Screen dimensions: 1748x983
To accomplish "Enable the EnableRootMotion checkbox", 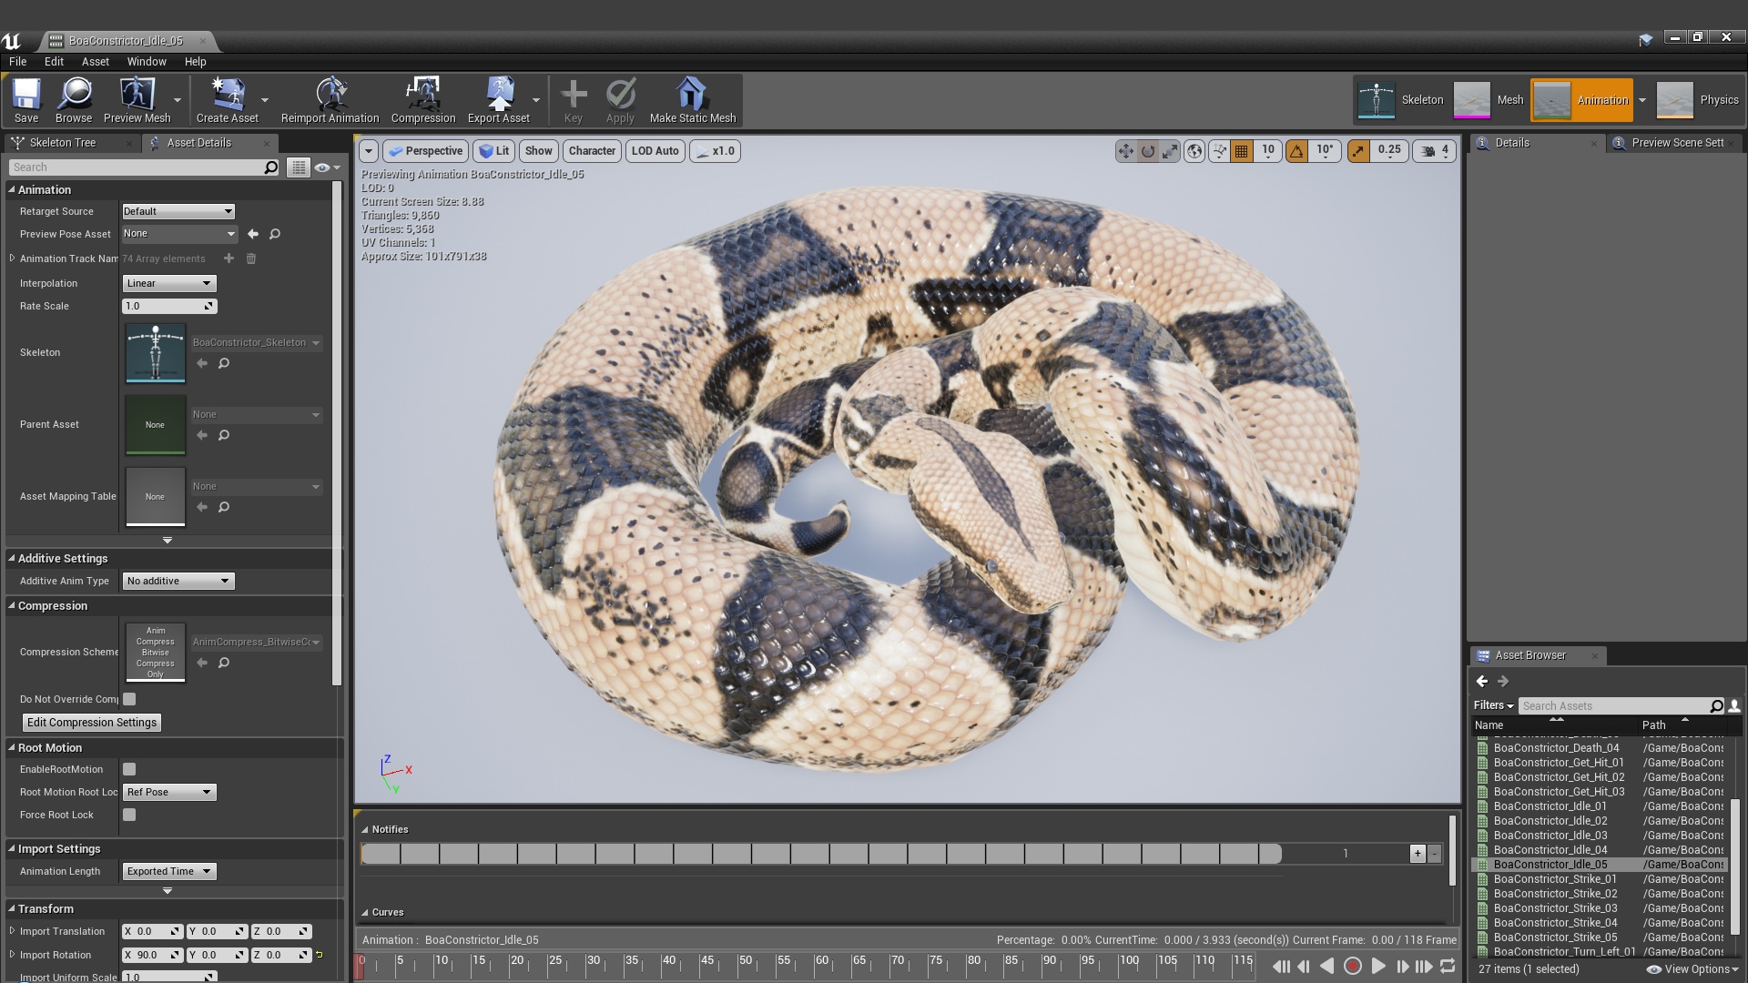I will [129, 769].
